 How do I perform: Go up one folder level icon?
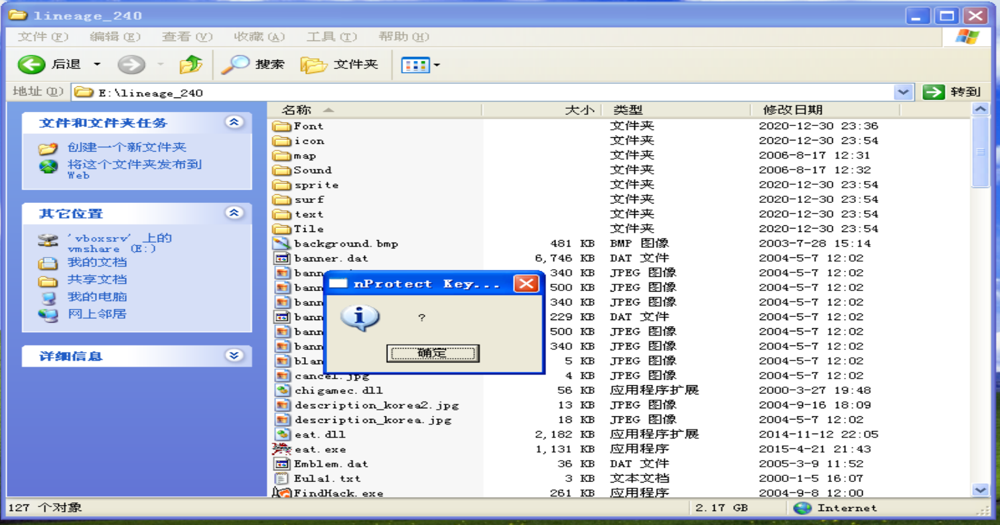click(191, 64)
